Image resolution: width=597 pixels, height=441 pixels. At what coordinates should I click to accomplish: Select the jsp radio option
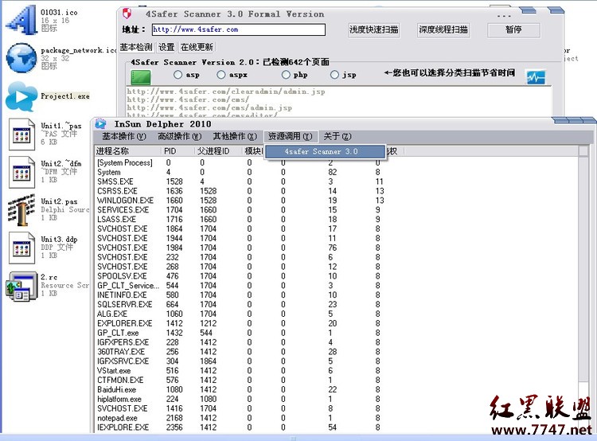pos(334,75)
